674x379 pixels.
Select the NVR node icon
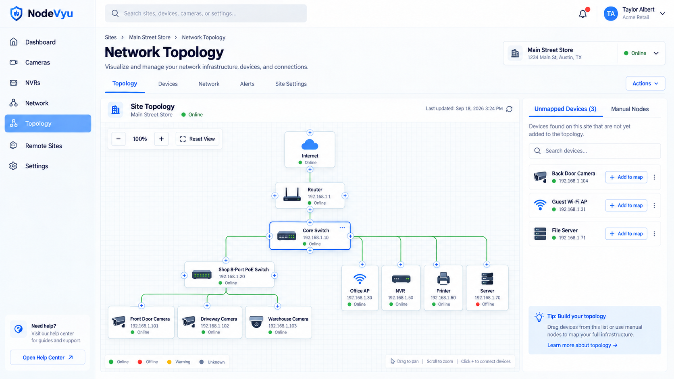(401, 279)
